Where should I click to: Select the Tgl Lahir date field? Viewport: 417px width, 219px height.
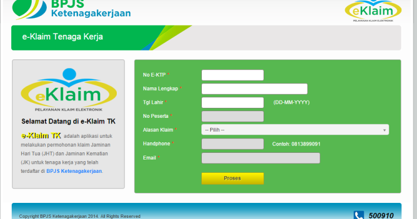[x=233, y=103]
